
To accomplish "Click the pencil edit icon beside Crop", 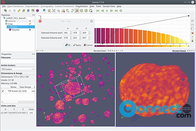I will [30, 24].
